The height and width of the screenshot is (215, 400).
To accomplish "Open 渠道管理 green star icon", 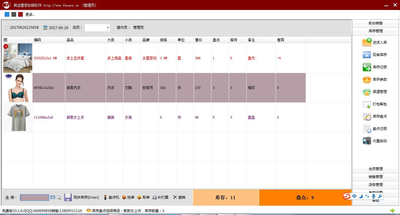I will tap(367, 92).
